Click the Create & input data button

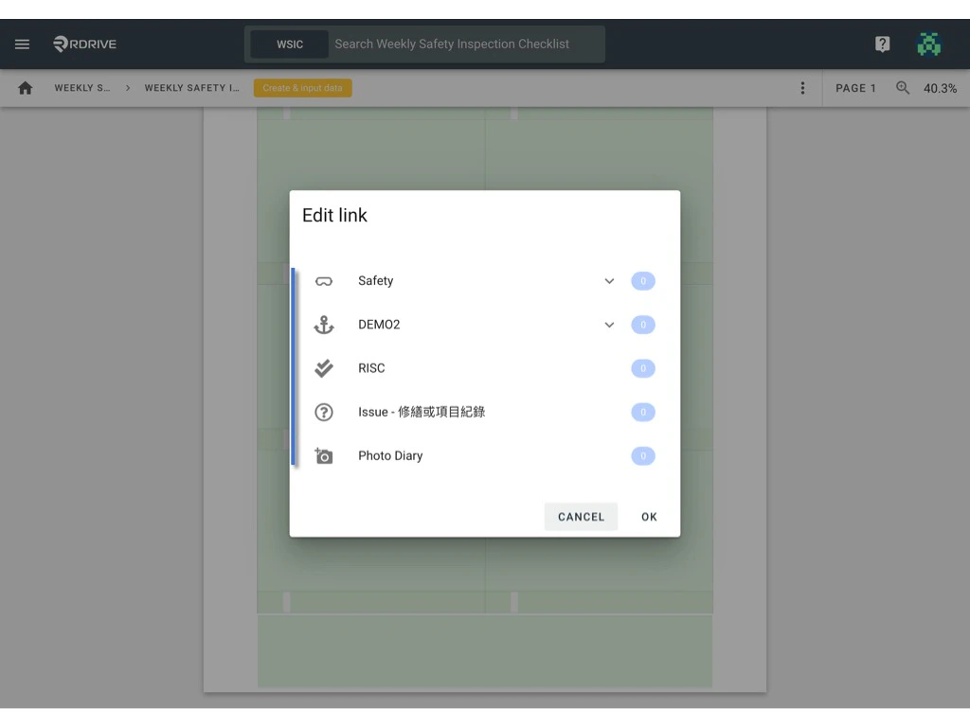point(302,87)
